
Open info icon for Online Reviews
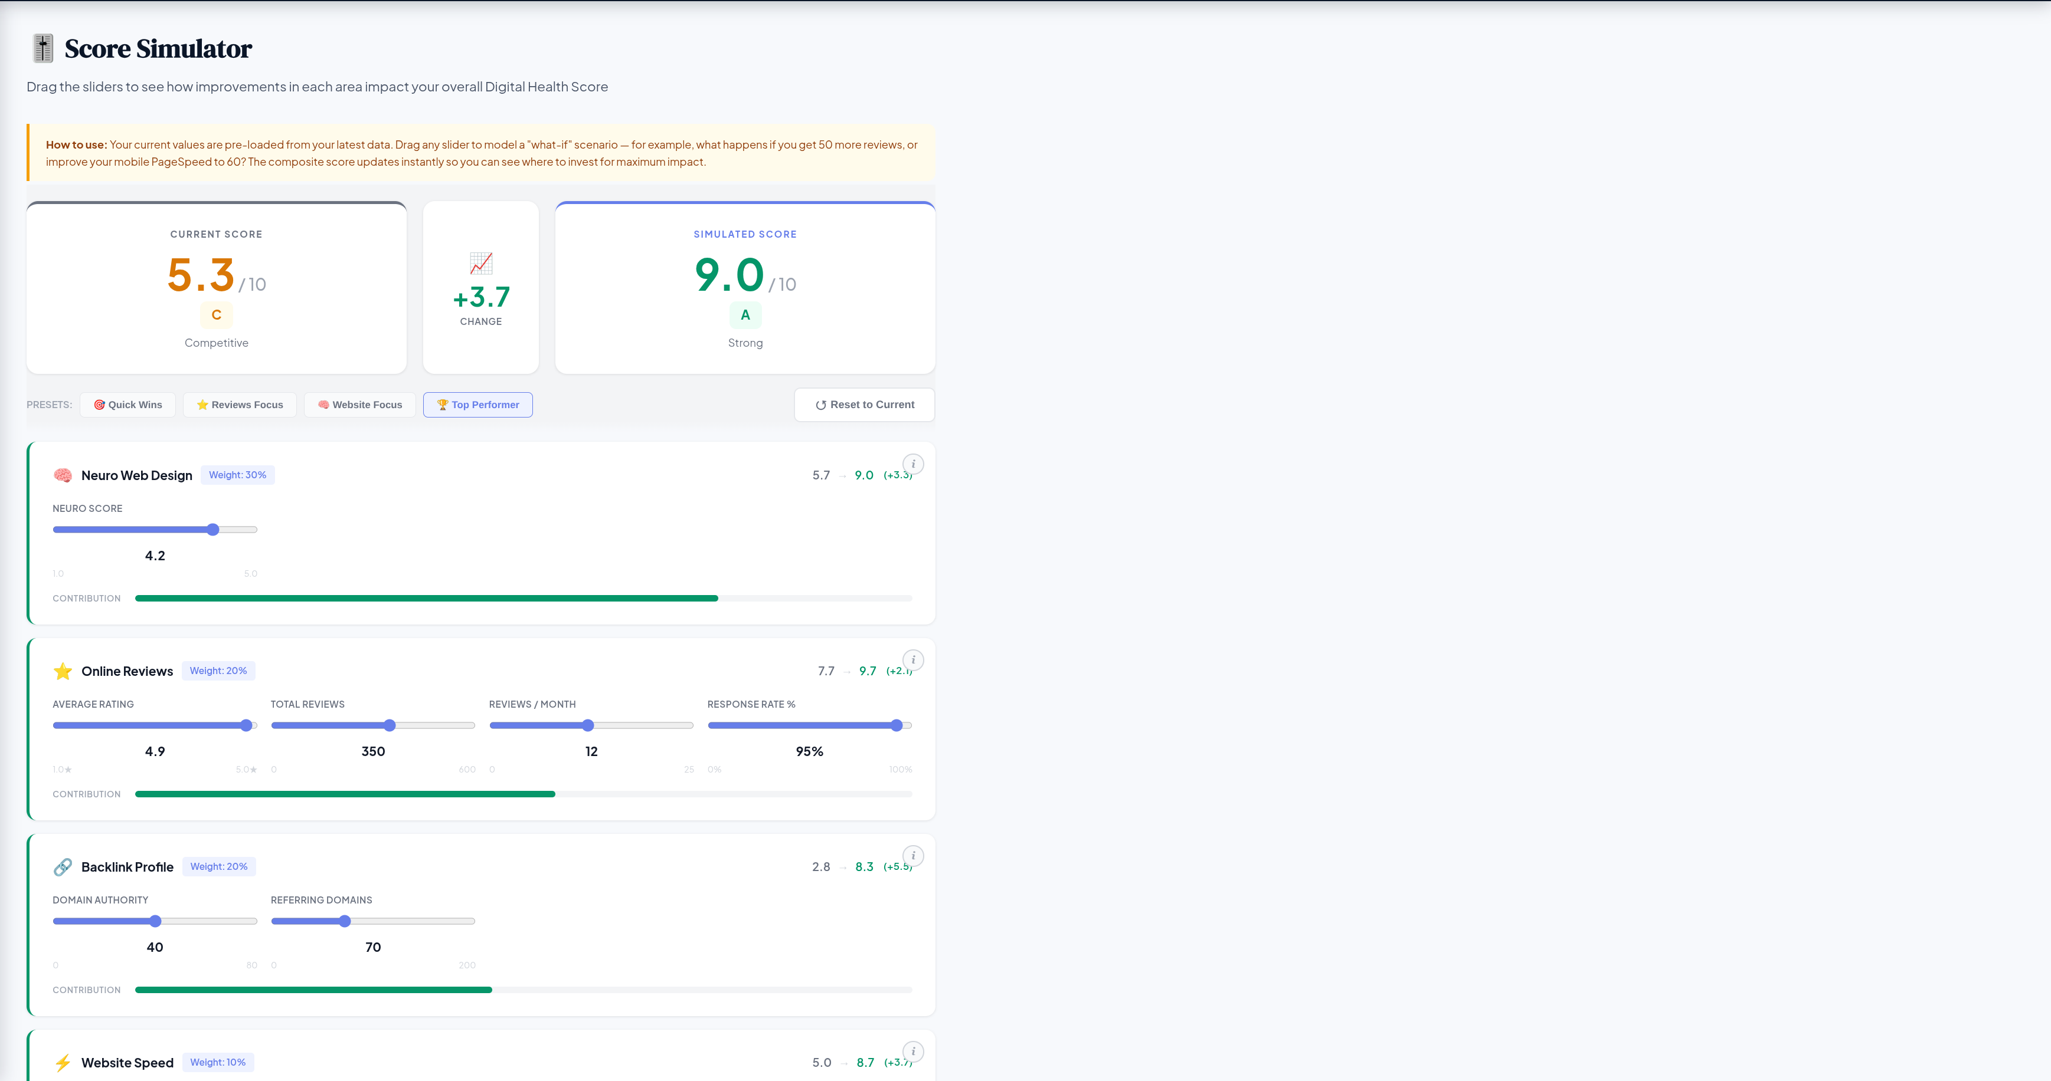click(913, 659)
